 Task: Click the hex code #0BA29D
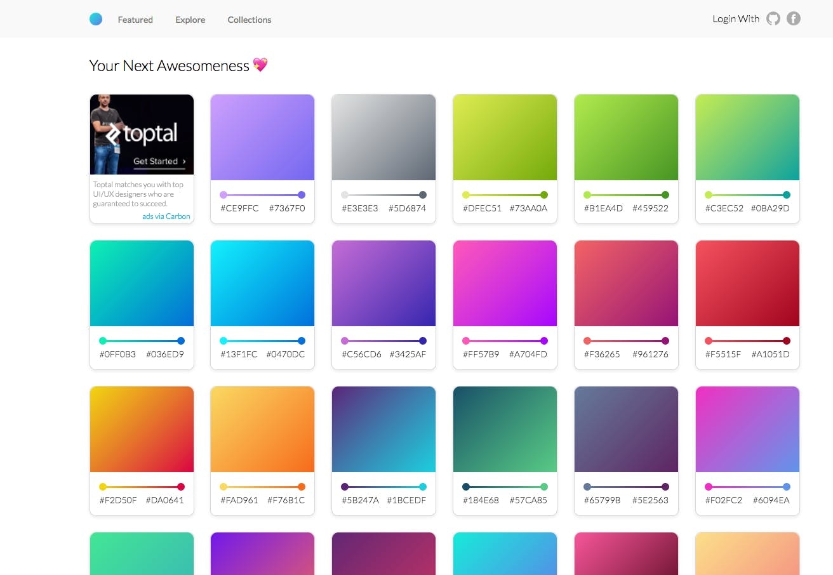point(772,208)
